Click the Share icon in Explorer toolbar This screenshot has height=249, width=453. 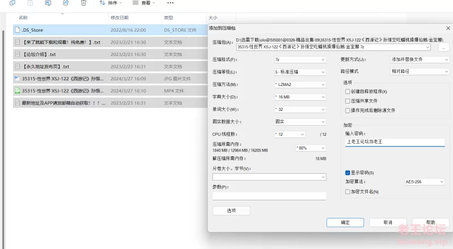(66, 3)
